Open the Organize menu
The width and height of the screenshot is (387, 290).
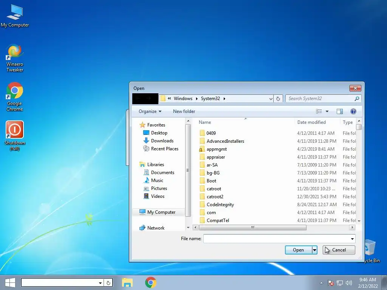point(150,111)
